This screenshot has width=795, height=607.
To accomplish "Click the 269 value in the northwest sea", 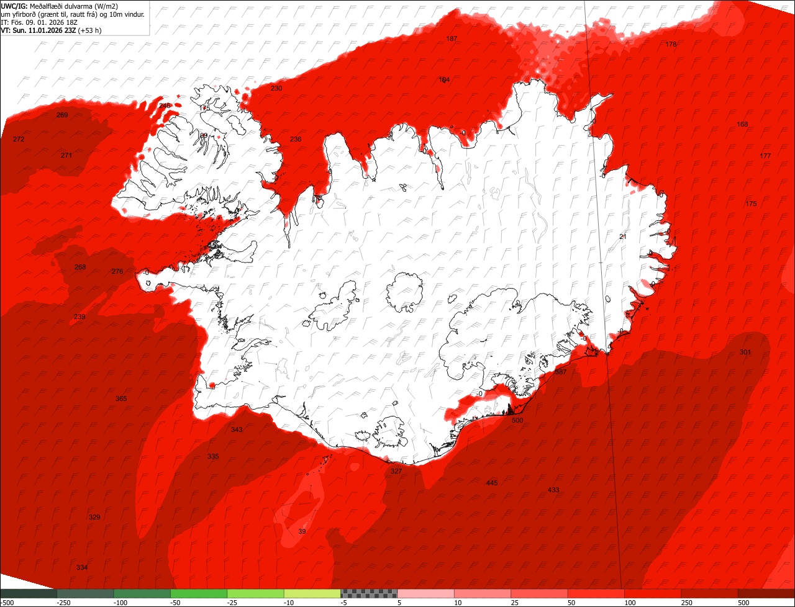I will (x=62, y=115).
